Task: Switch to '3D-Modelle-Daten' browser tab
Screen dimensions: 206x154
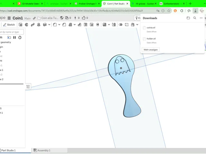Action: pos(31,4)
